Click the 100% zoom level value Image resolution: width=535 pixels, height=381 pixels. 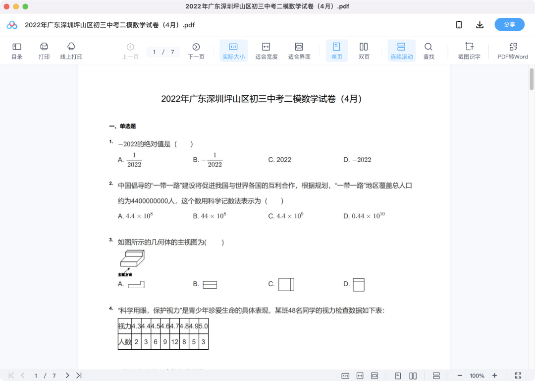477,376
